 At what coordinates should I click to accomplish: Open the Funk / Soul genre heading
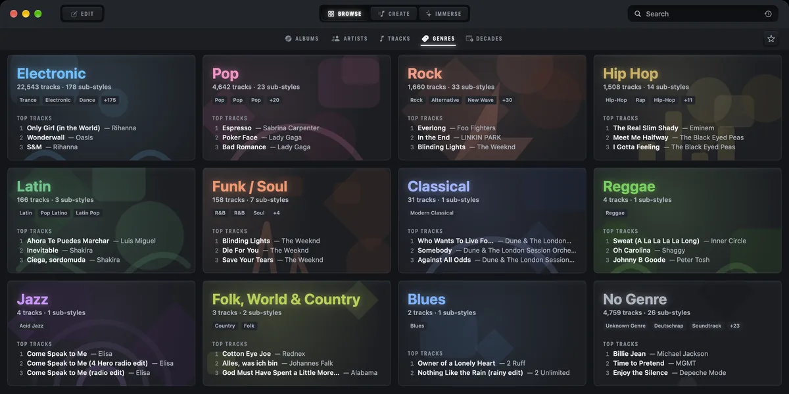[250, 187]
